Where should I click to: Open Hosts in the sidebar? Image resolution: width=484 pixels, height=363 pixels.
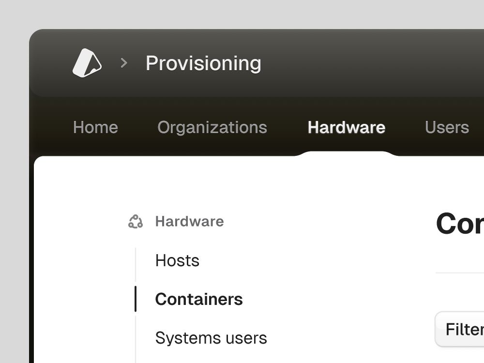coord(177,260)
